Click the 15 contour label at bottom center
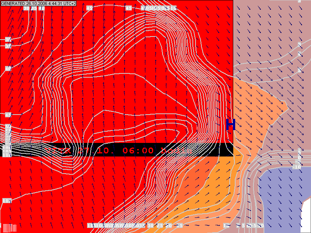The height and width of the screenshot is (233, 311). pos(179,226)
